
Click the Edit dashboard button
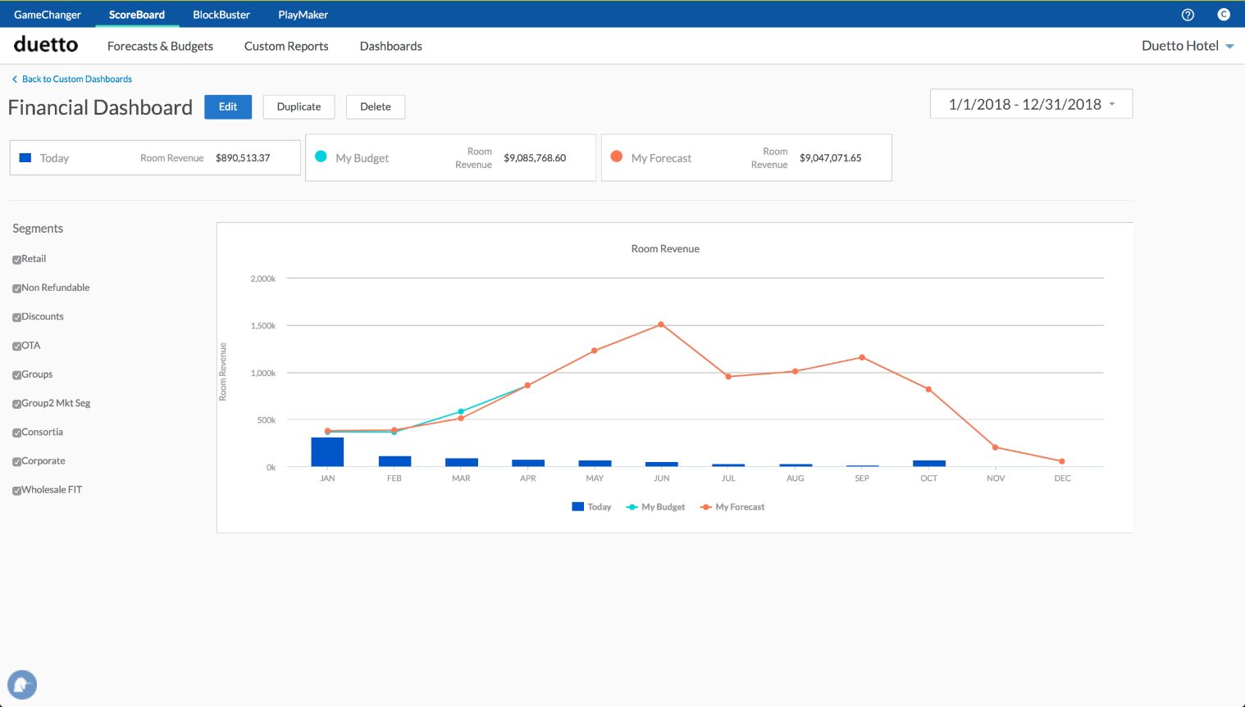228,107
